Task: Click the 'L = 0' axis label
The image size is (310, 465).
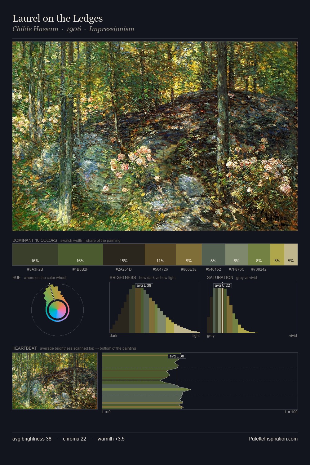Action: coord(106,412)
